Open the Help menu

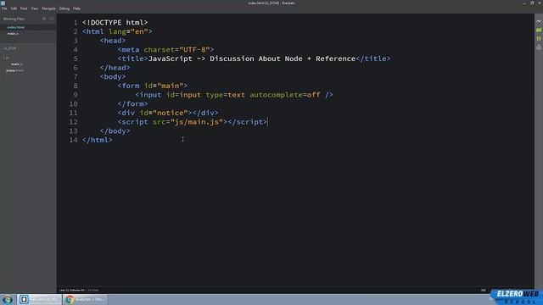[76, 8]
